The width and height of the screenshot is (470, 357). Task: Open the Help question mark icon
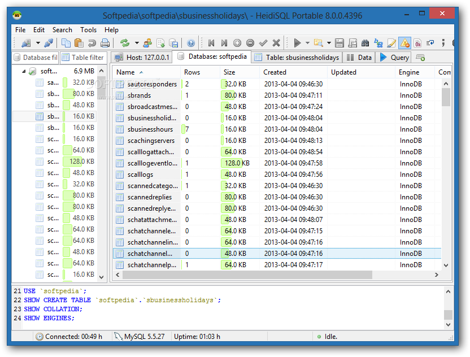point(191,43)
